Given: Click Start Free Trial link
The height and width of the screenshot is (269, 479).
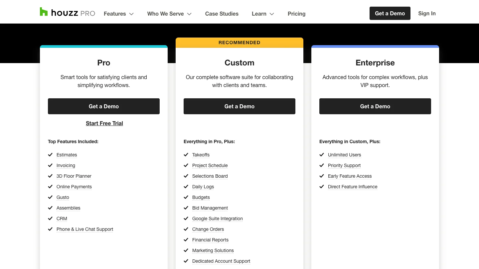Looking at the screenshot, I should point(104,123).
